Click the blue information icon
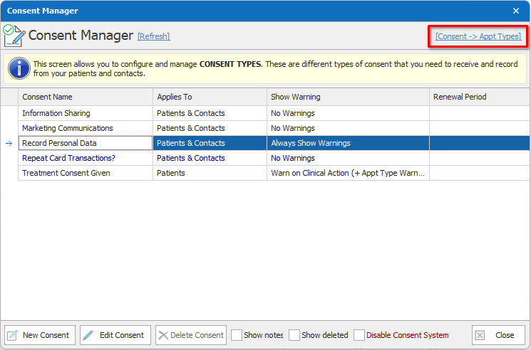The image size is (531, 350). pos(19,68)
